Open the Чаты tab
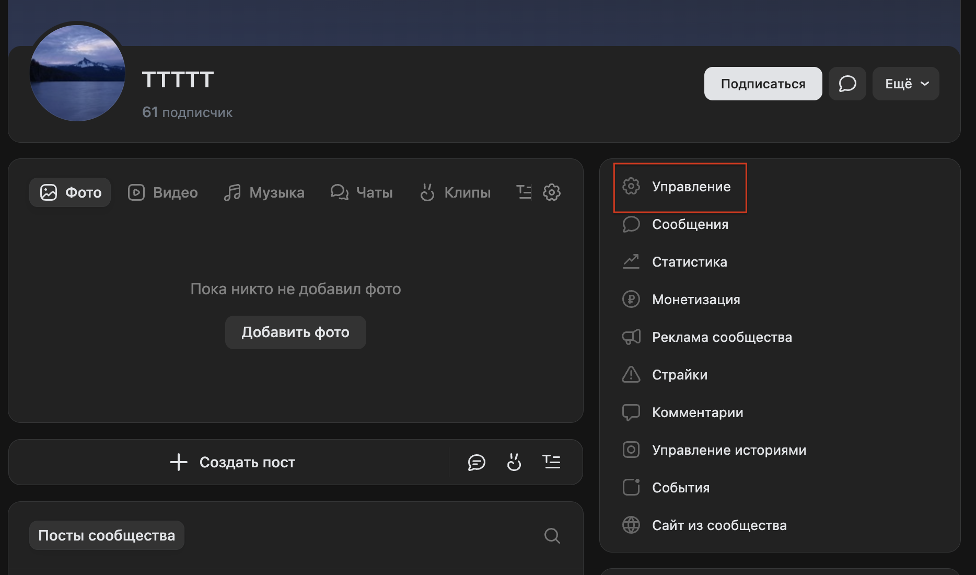This screenshot has width=976, height=575. pos(362,192)
